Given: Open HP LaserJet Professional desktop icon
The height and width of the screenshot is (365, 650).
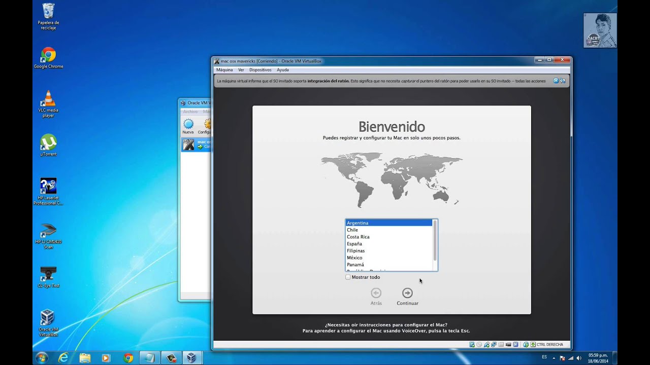Looking at the screenshot, I should click(x=48, y=191).
